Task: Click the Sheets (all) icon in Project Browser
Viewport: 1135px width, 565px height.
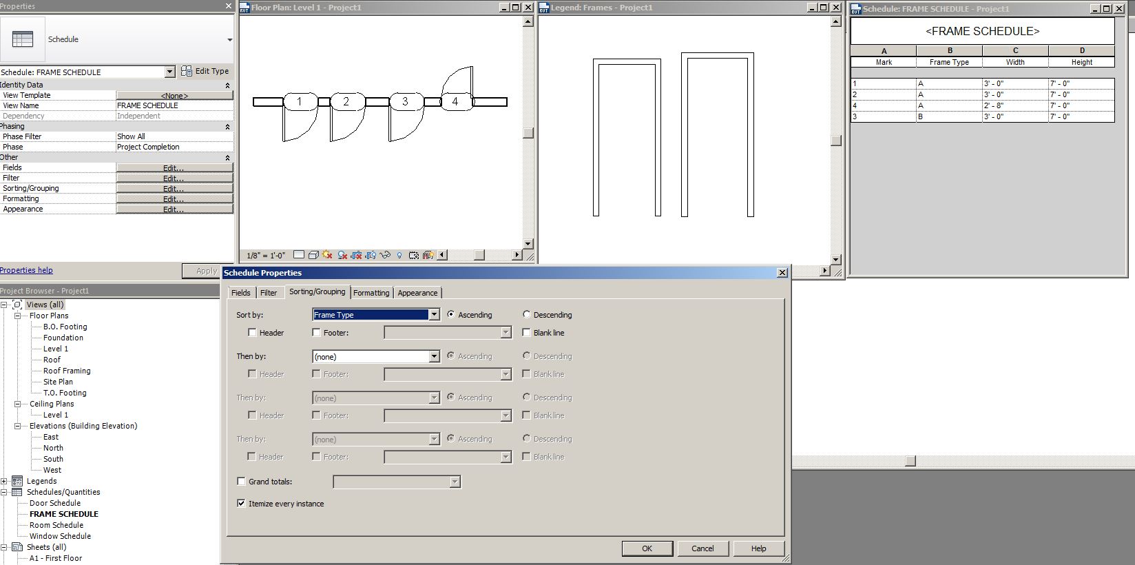Action: [17, 547]
